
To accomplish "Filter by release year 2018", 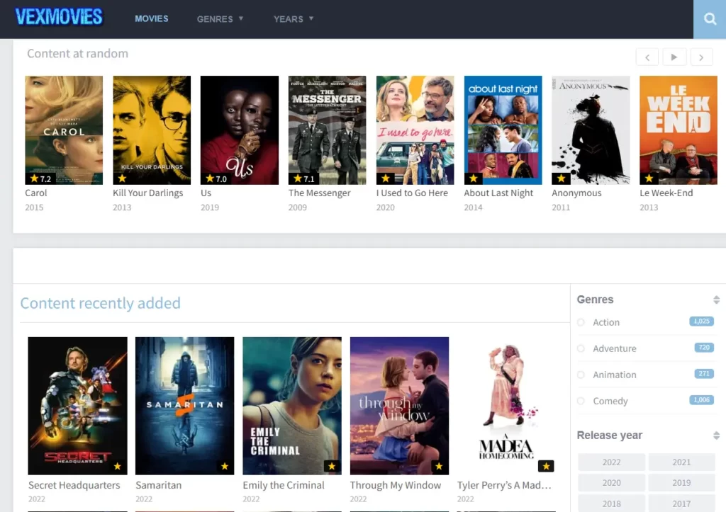I will [x=611, y=504].
